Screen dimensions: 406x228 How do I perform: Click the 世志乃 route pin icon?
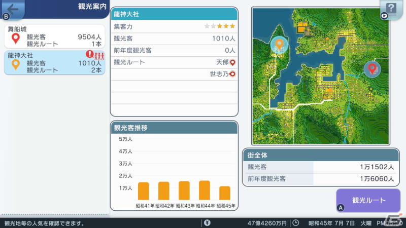pos(232,74)
